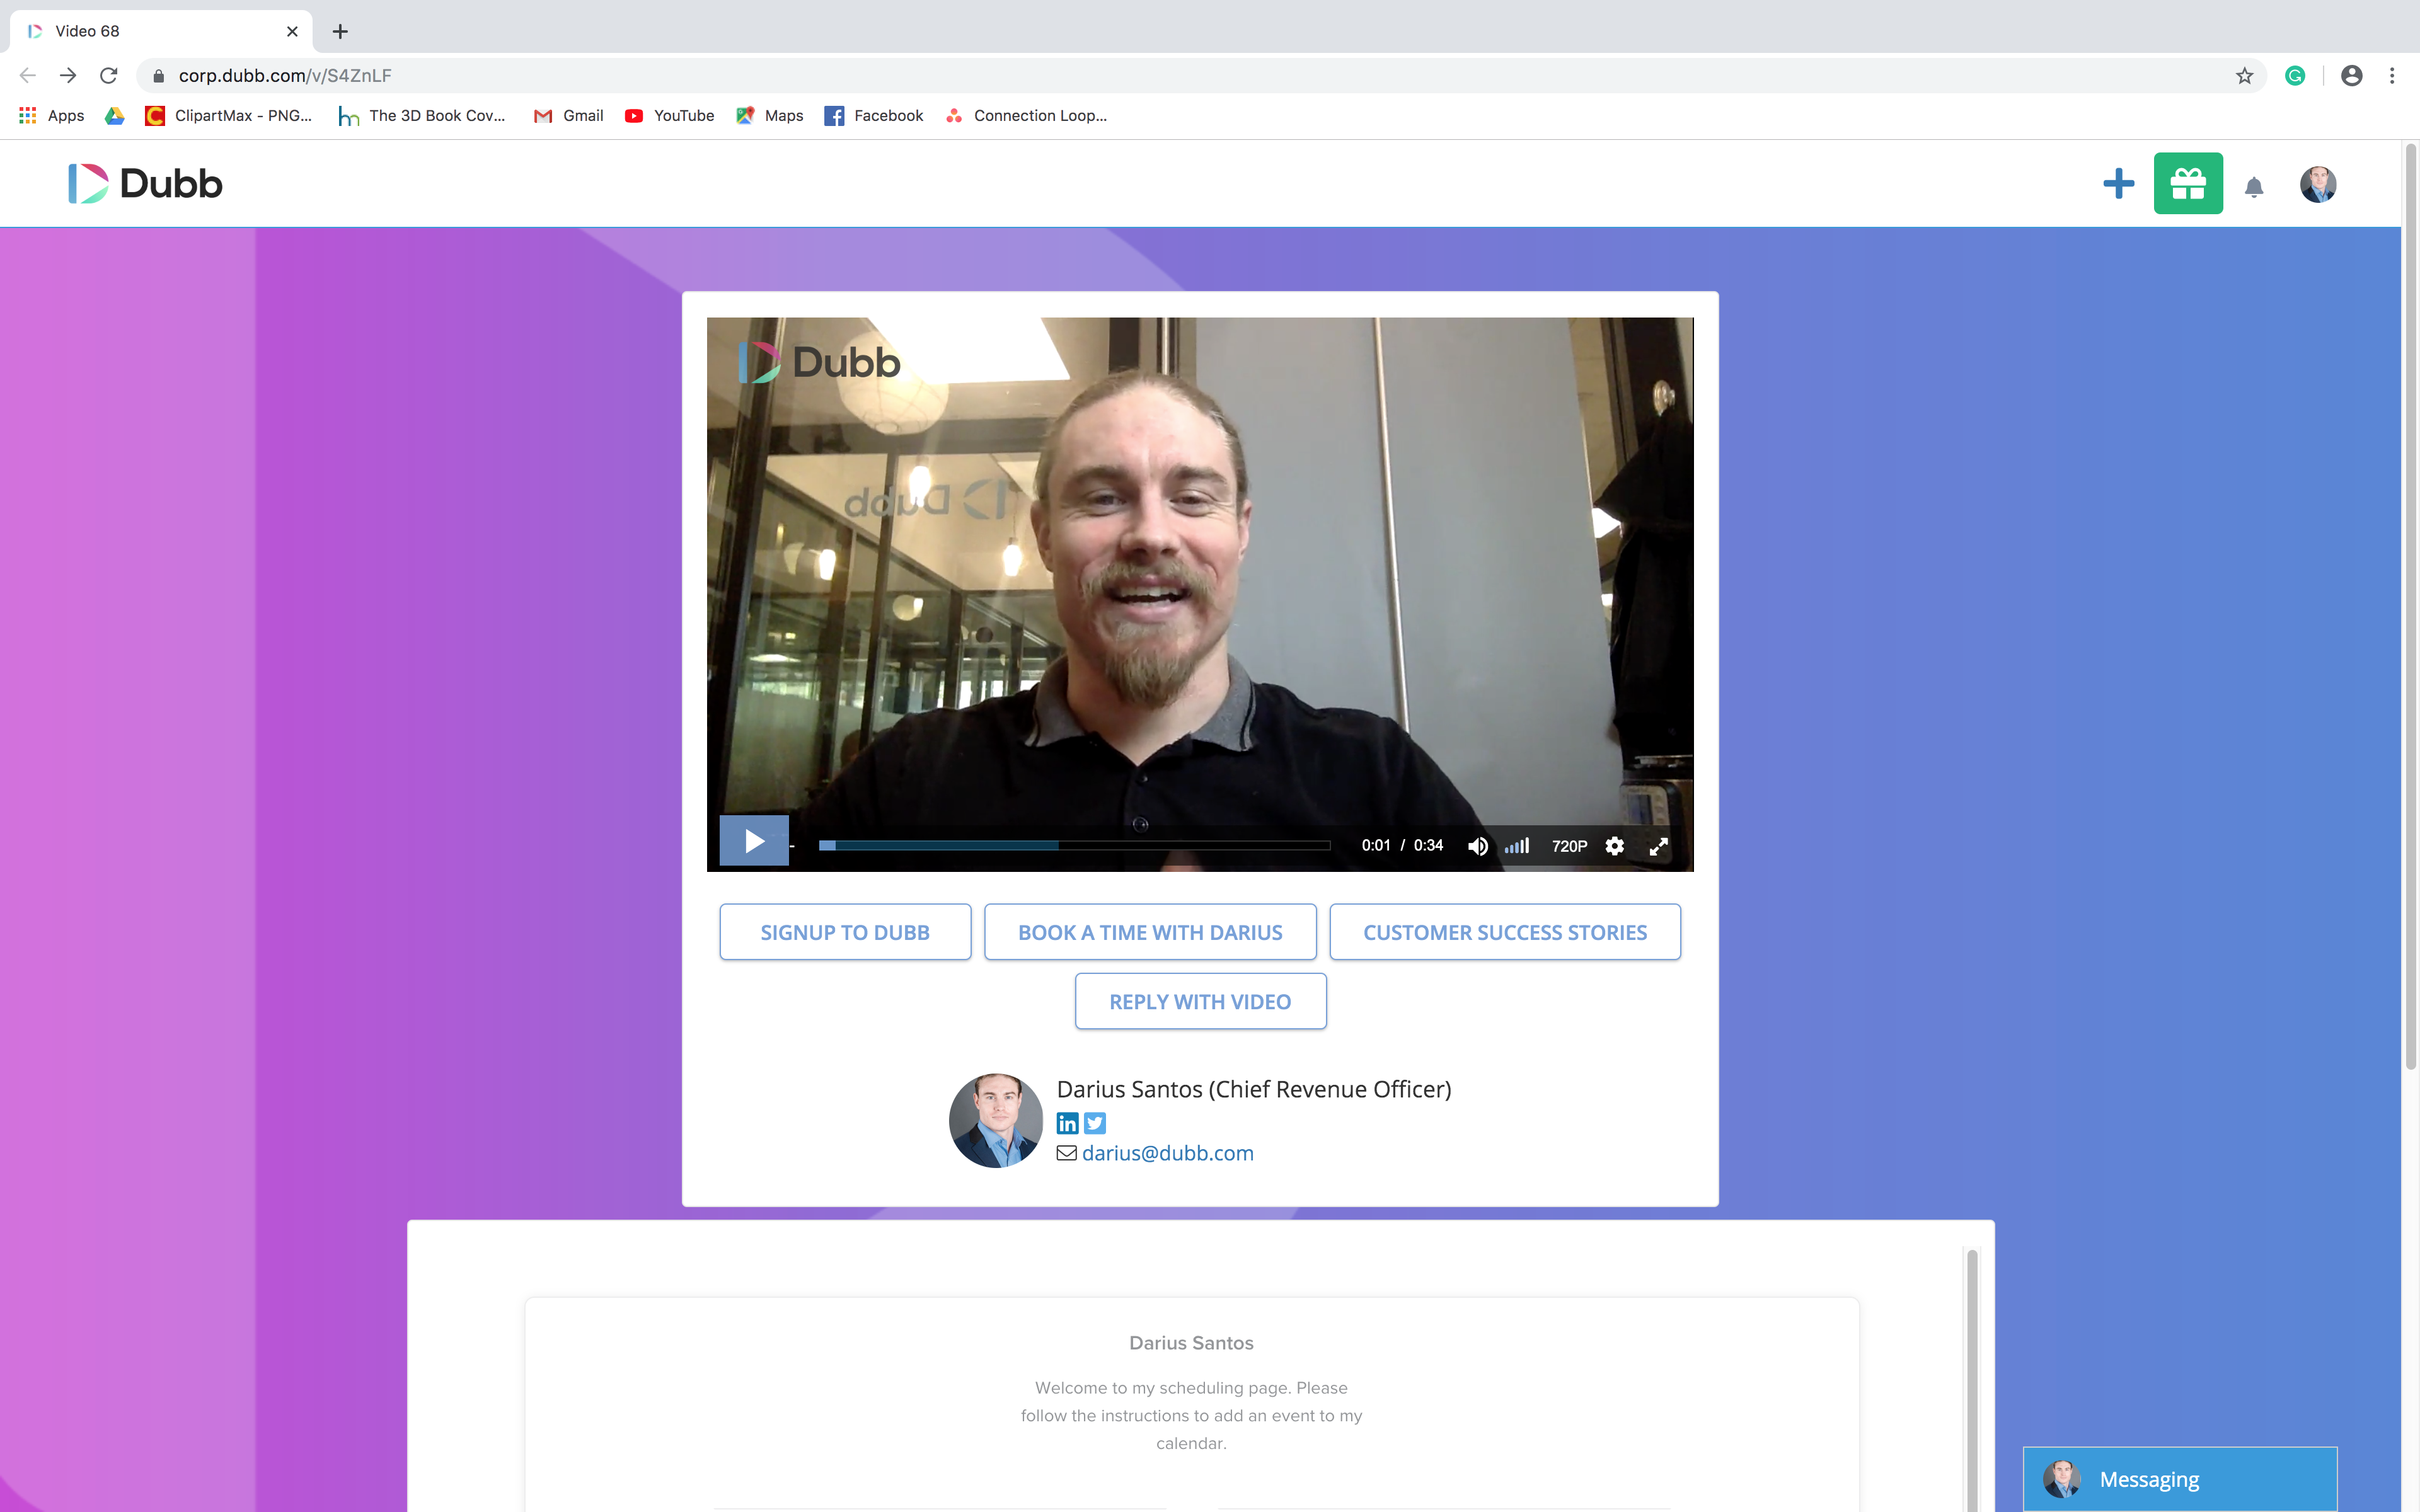Click the Dubb logo in header

pos(145,183)
